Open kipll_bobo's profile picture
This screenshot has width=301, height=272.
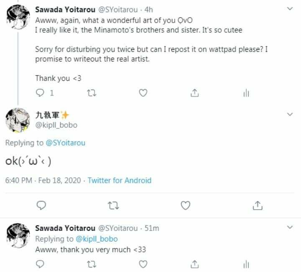(17, 120)
